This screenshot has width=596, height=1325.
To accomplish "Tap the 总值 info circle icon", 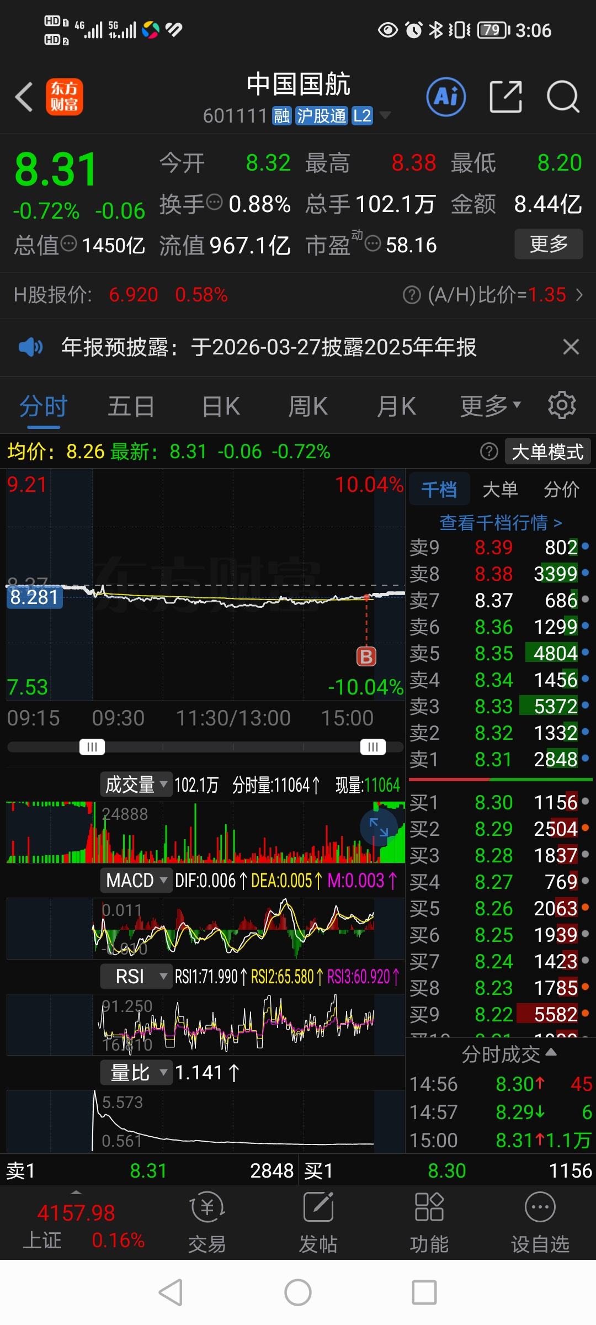I will tap(68, 243).
